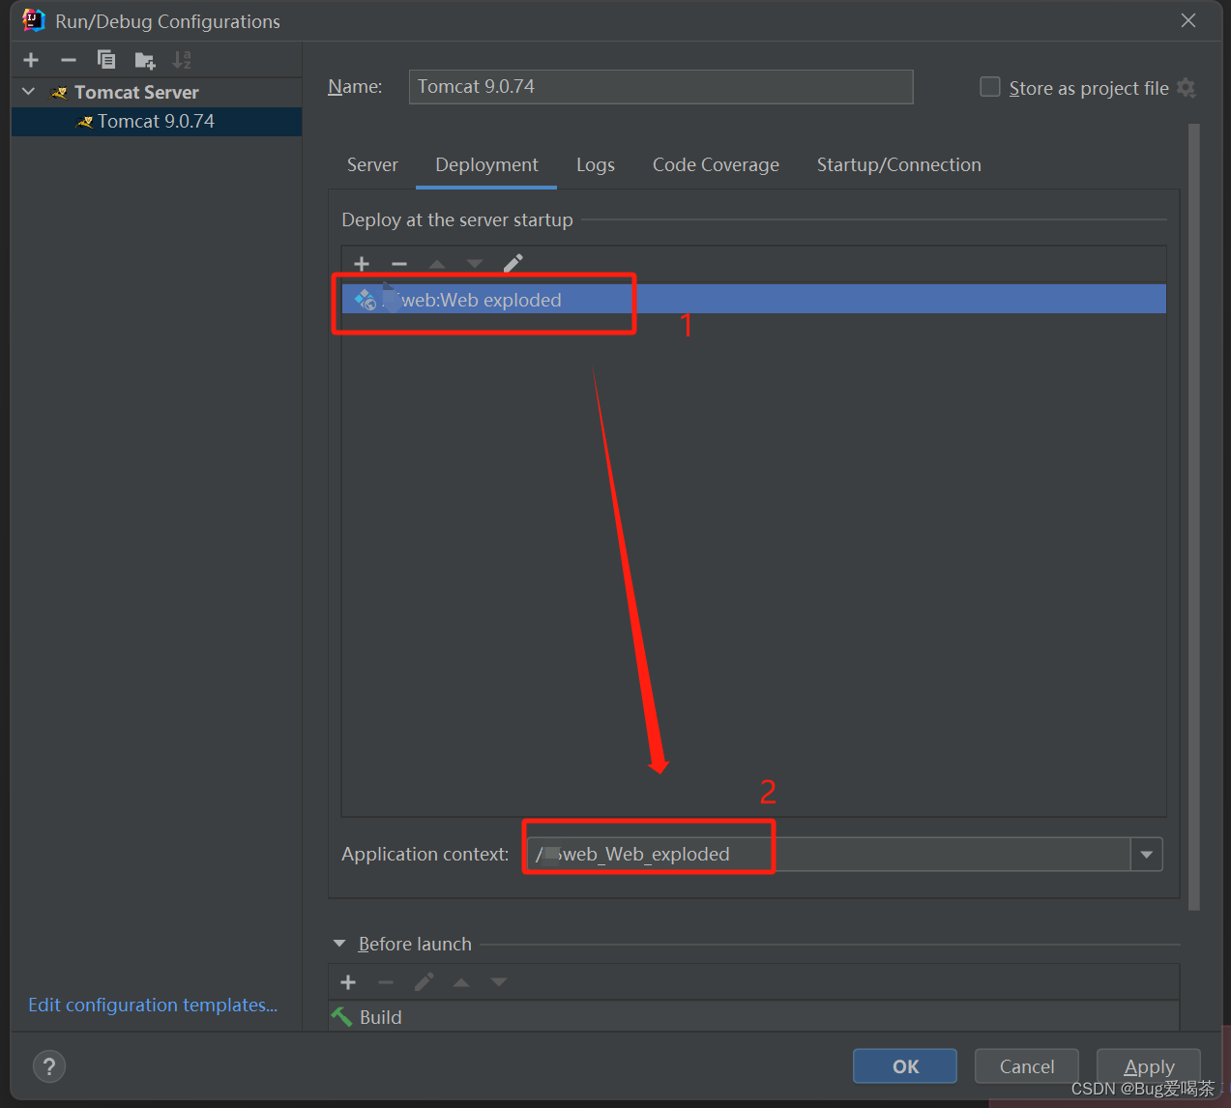
Task: Edit the Before launch task
Action: point(424,982)
